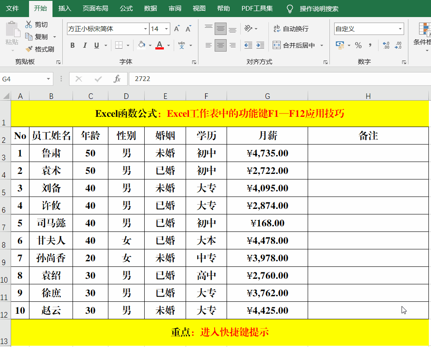Toggle center horizontal alignment

click(x=221, y=45)
